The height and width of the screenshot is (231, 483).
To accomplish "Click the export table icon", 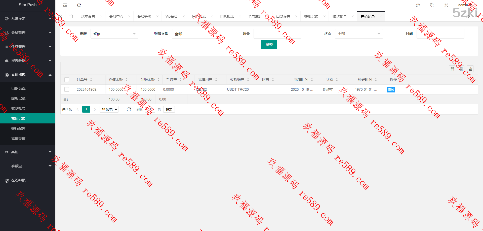I will click(470, 69).
